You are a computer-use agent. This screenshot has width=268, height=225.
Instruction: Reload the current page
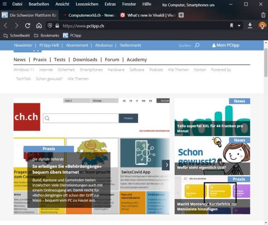[28, 25]
